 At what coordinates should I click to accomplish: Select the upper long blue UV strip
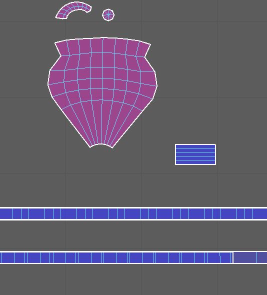pos(133,213)
